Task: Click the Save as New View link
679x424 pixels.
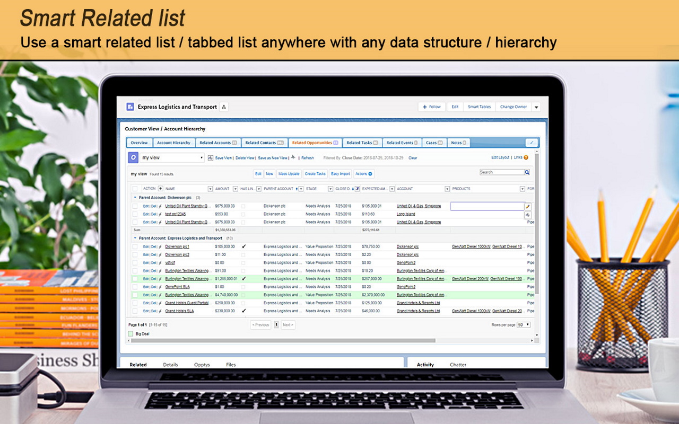Action: tap(273, 158)
